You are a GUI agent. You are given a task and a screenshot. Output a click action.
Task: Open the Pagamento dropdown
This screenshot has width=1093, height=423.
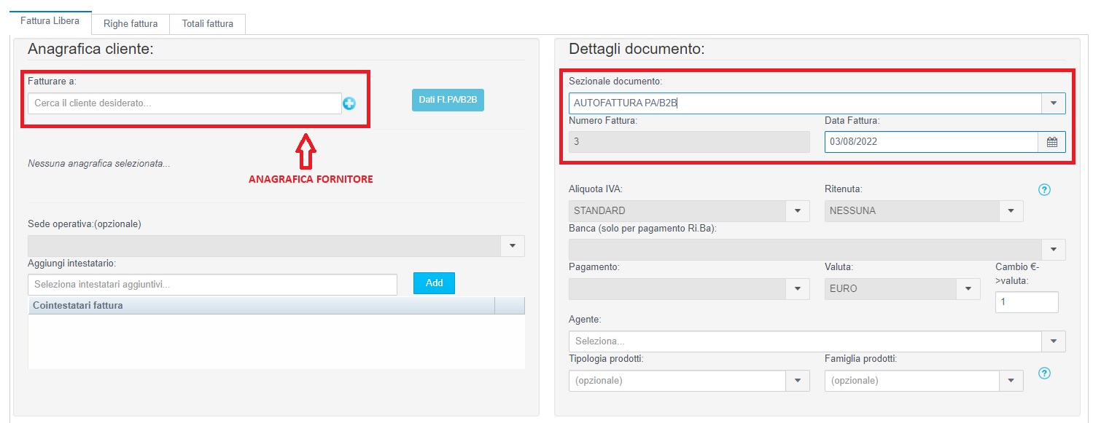(x=797, y=289)
